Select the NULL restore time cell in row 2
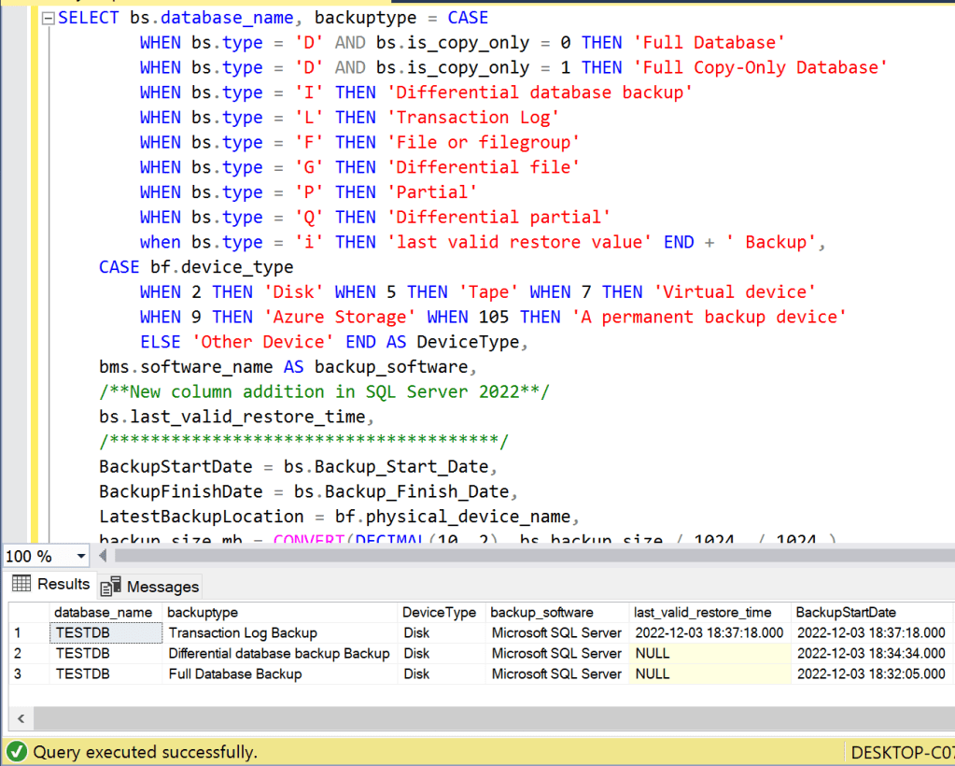The width and height of the screenshot is (955, 766). [x=653, y=654]
